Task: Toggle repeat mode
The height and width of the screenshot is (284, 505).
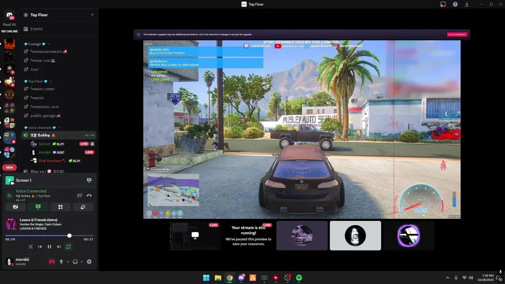Action: coord(68,247)
